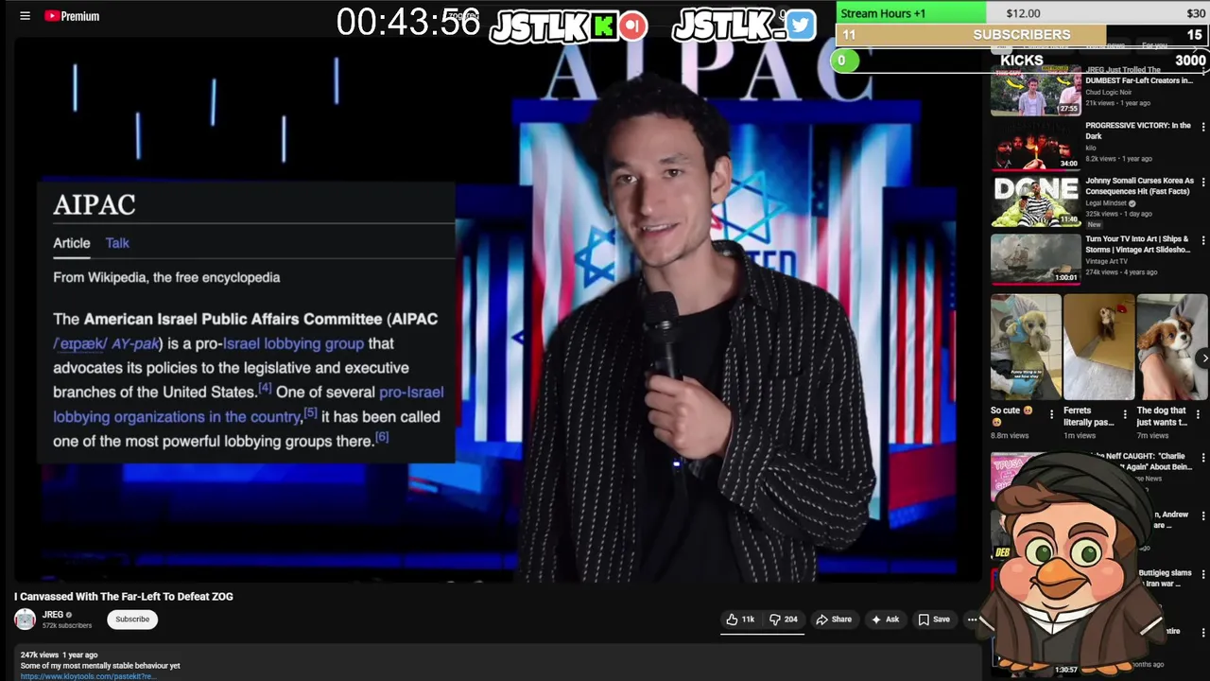Share the JREG video
Viewport: 1210px width, 681px height.
coord(834,620)
